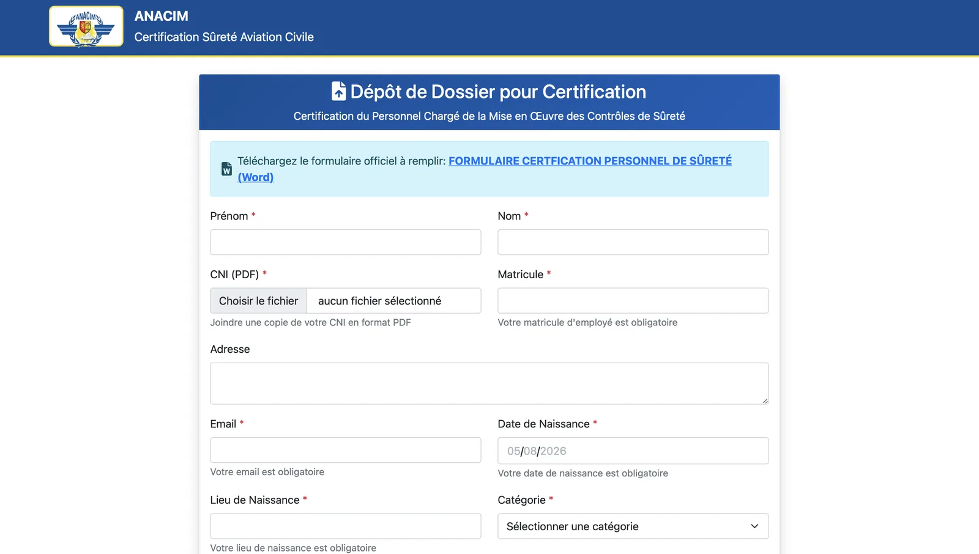This screenshot has width=979, height=554.
Task: Click the Lieu de Naissance input field
Action: point(346,526)
